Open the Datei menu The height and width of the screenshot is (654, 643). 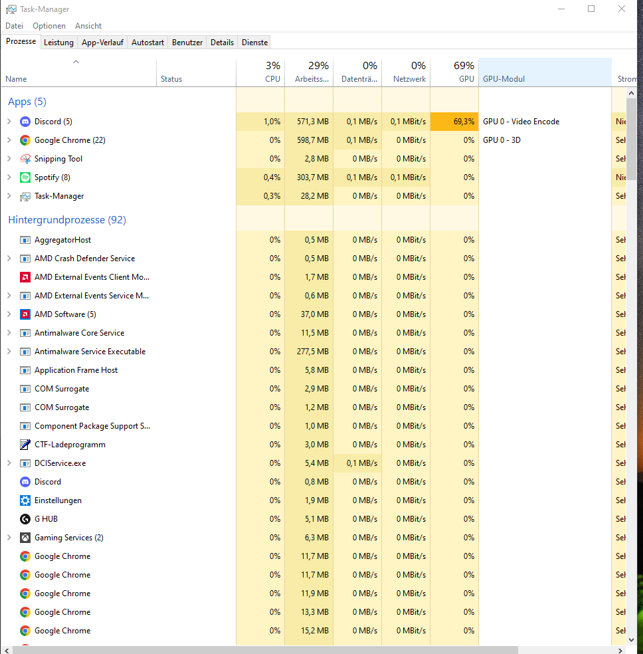click(14, 26)
